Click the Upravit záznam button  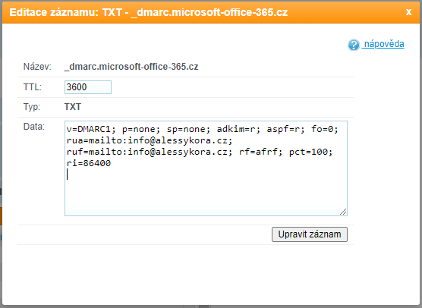[x=310, y=234]
